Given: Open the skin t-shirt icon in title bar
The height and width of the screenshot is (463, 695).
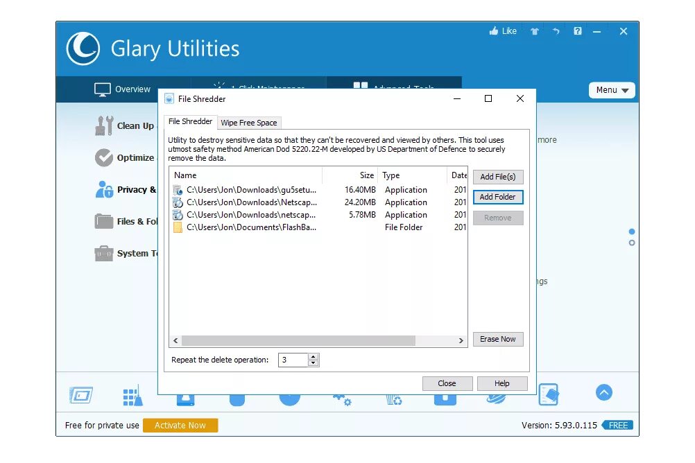Looking at the screenshot, I should 535,31.
